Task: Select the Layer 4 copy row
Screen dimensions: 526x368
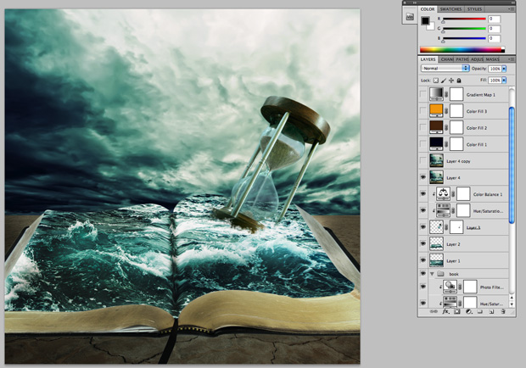Action: [463, 161]
